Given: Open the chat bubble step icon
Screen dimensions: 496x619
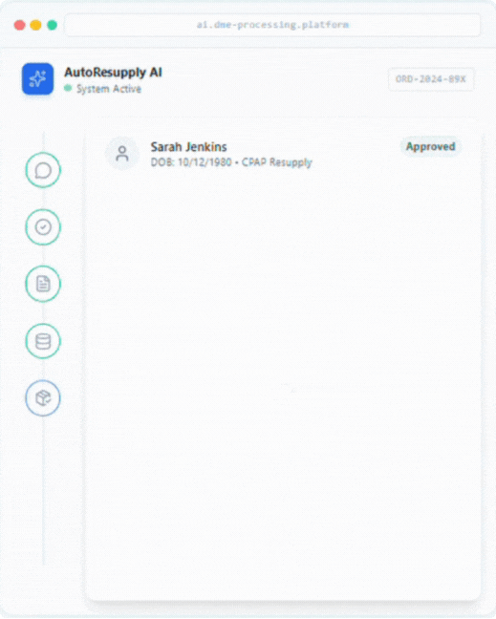Looking at the screenshot, I should pos(43,170).
